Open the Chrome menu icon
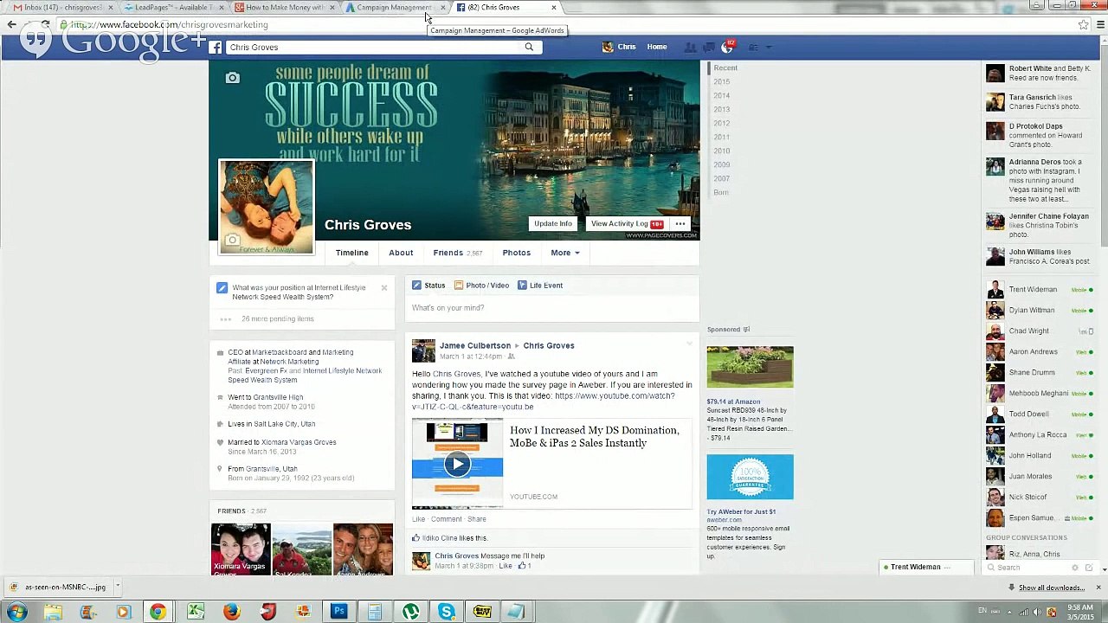Image resolution: width=1108 pixels, height=623 pixels. tap(1100, 25)
